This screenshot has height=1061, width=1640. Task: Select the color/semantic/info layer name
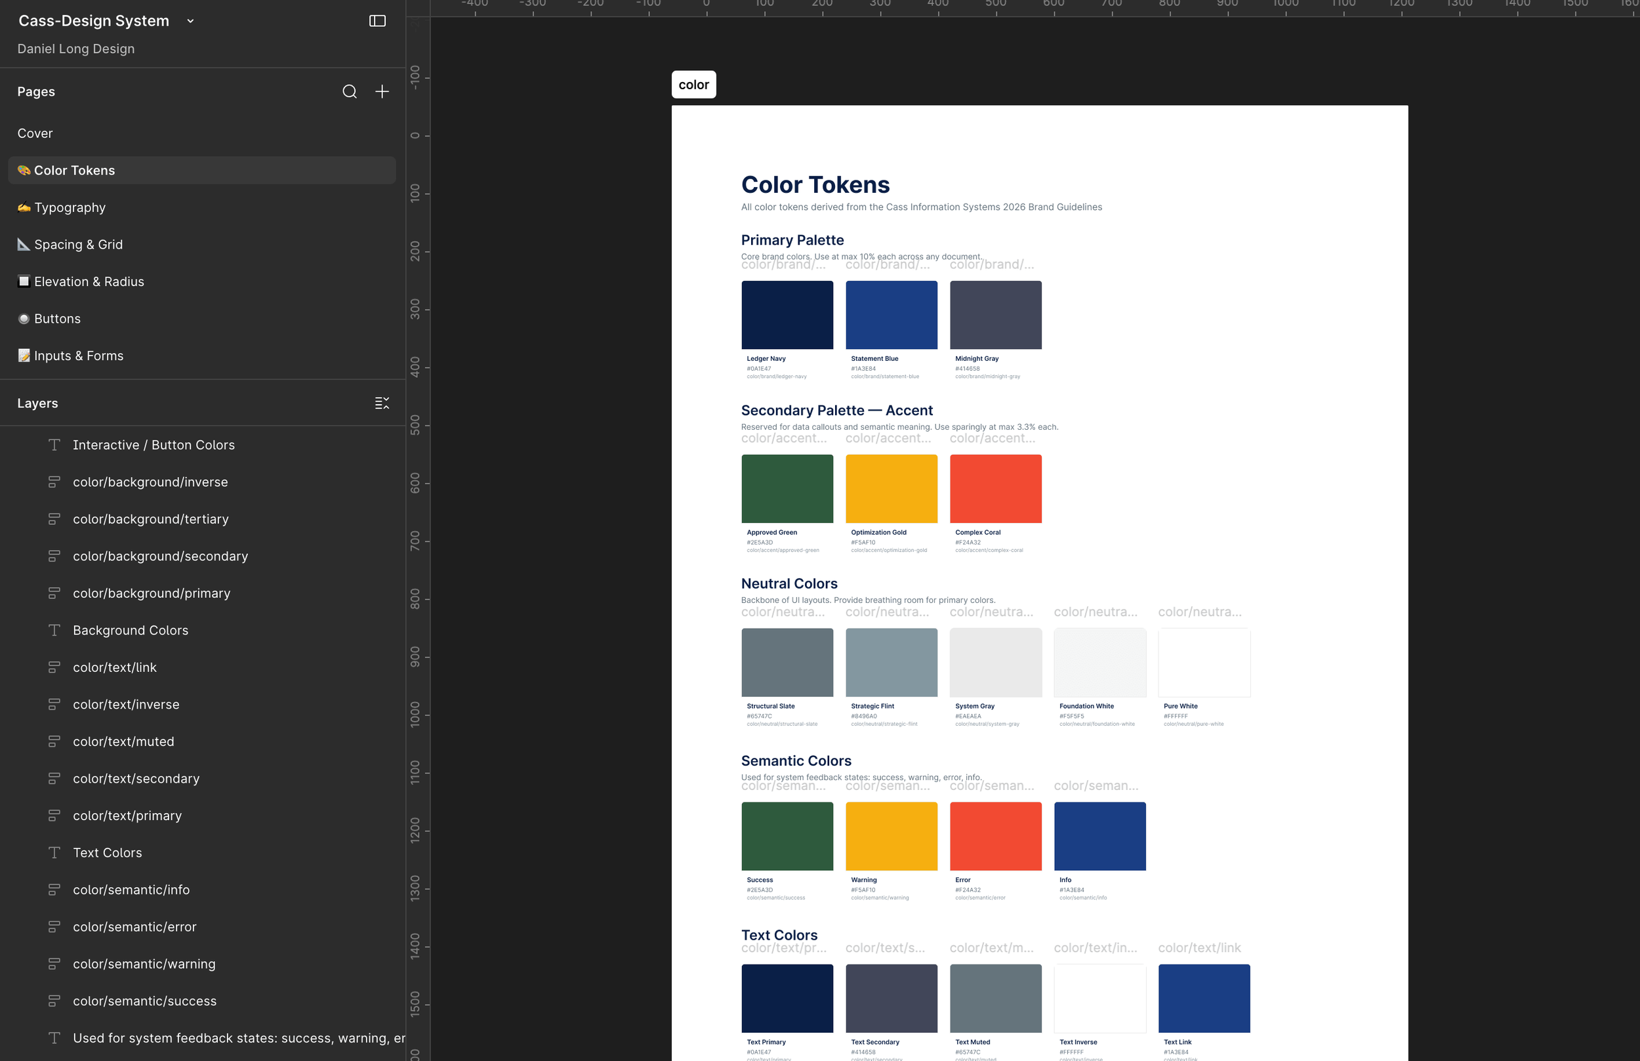point(132,890)
